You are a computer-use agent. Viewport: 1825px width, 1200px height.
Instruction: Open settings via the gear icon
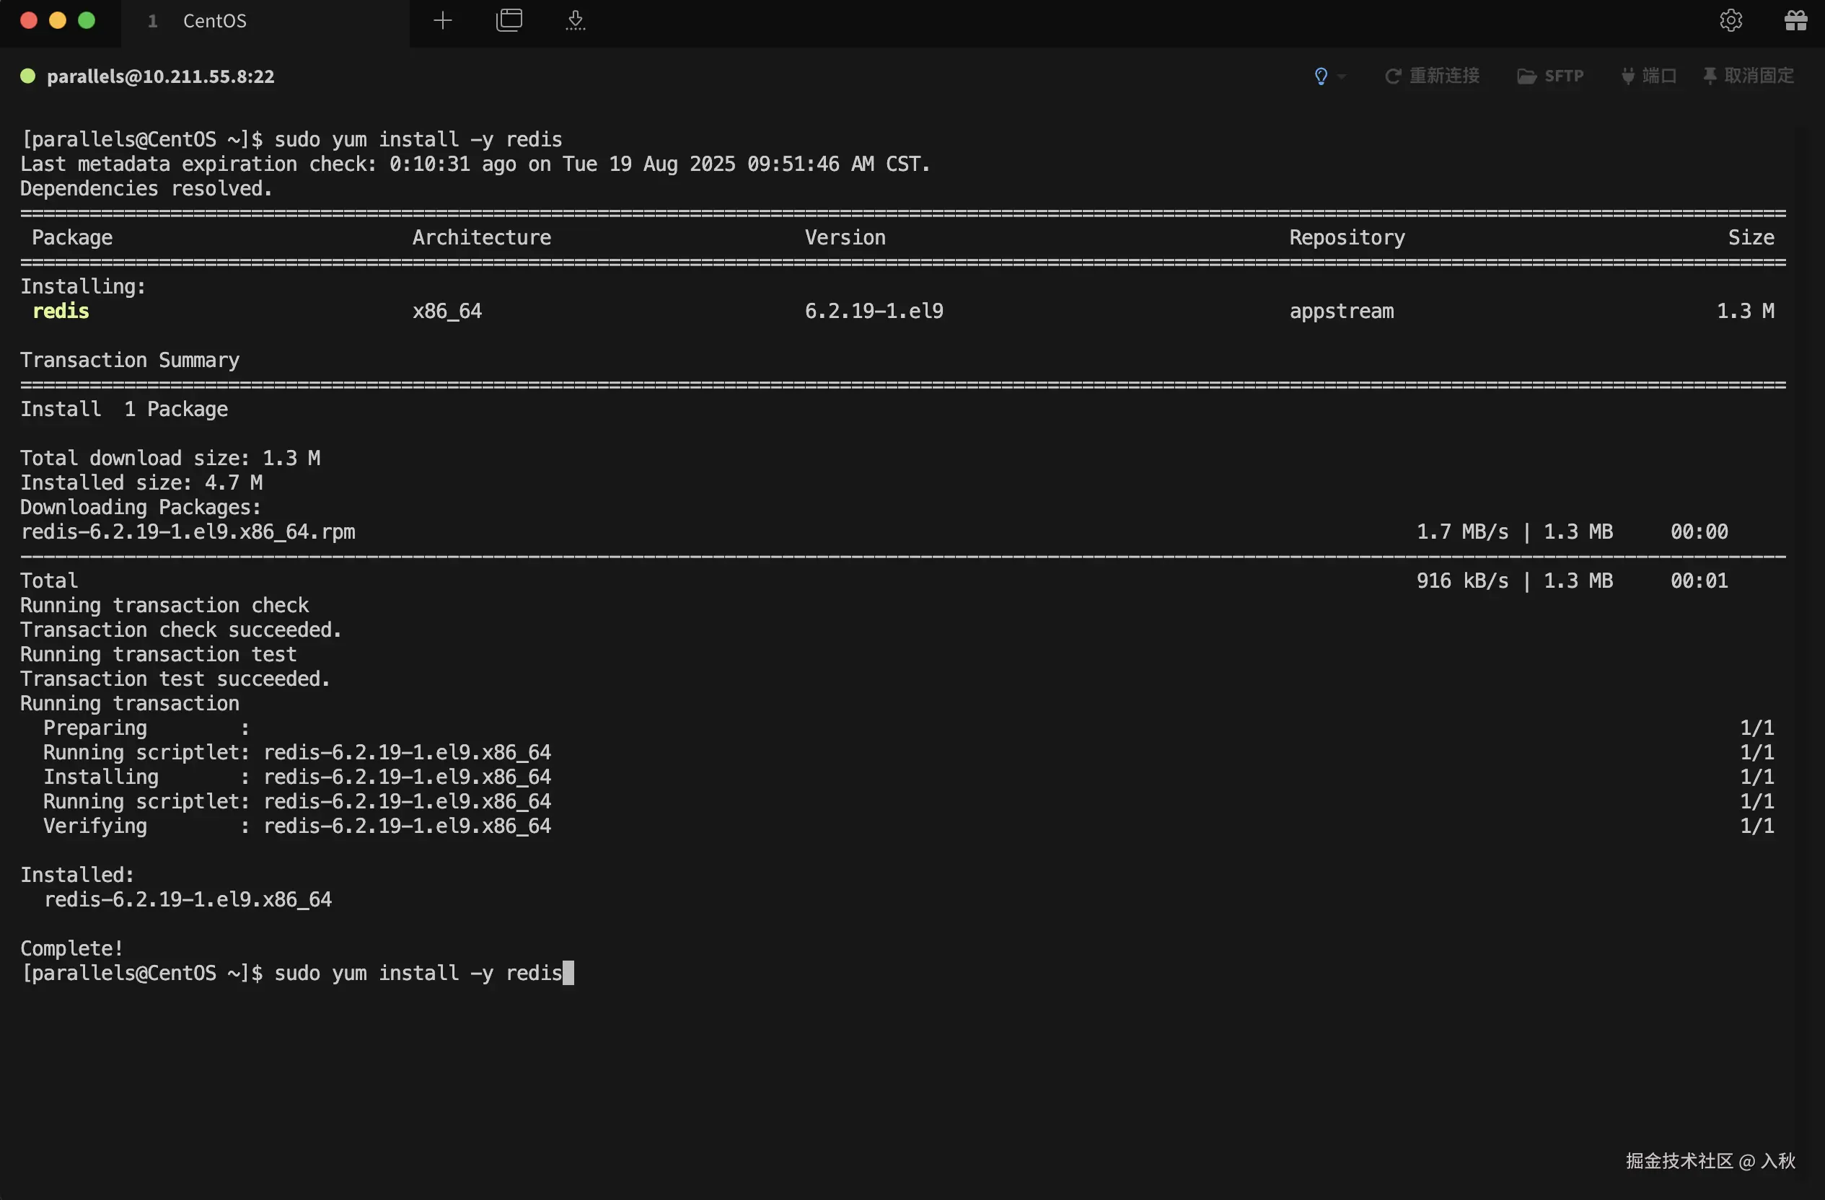[1730, 21]
